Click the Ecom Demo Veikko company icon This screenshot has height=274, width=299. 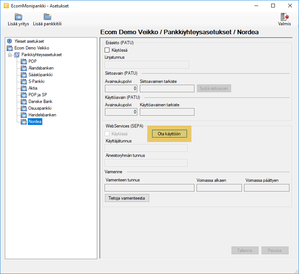pyautogui.click(x=10, y=48)
